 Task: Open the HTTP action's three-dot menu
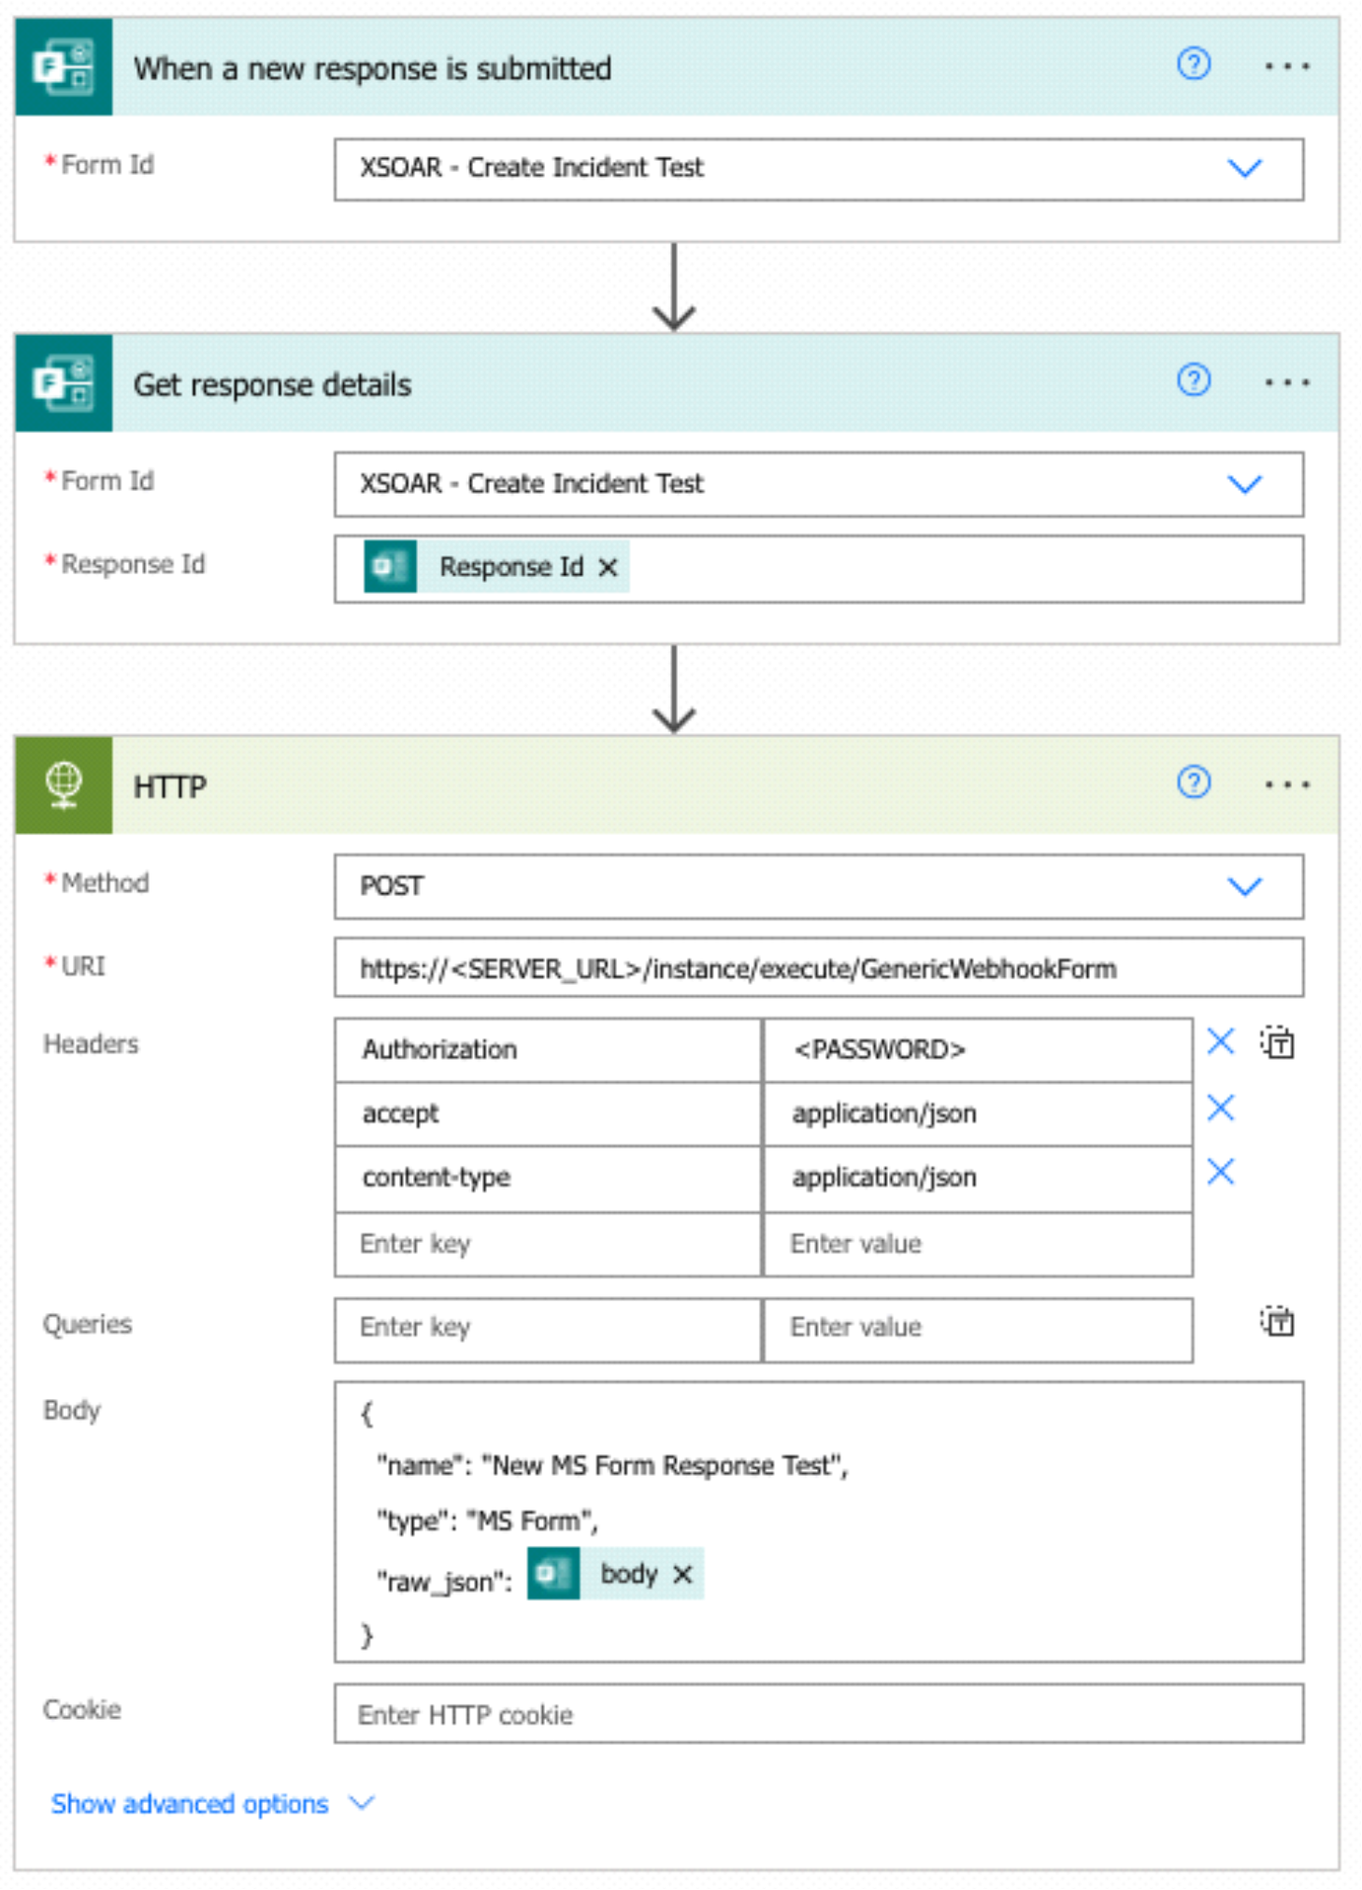[1286, 785]
